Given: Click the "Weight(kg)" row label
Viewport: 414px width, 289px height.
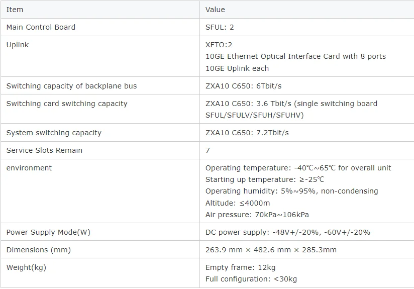Looking at the screenshot, I should 26,267.
